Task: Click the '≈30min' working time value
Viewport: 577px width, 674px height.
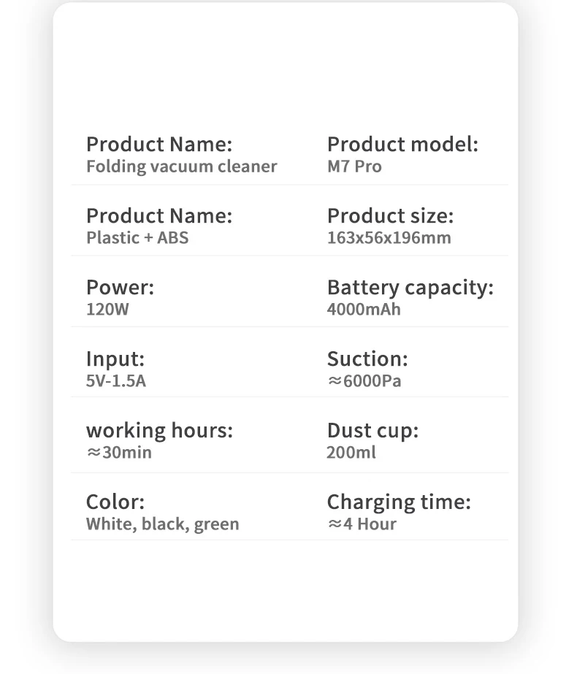Action: (x=118, y=453)
